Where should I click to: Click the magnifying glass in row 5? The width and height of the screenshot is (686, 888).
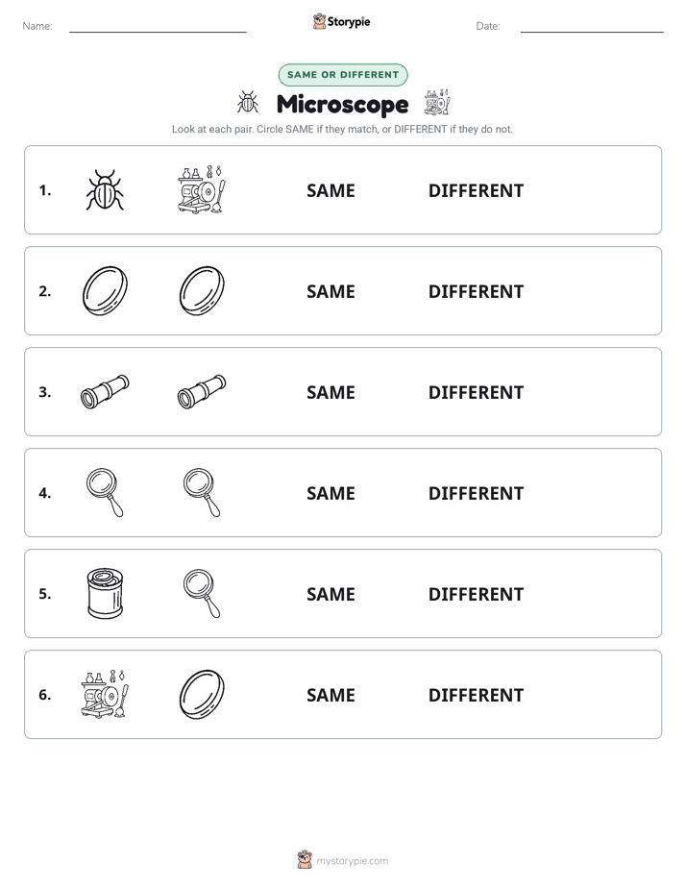(202, 593)
